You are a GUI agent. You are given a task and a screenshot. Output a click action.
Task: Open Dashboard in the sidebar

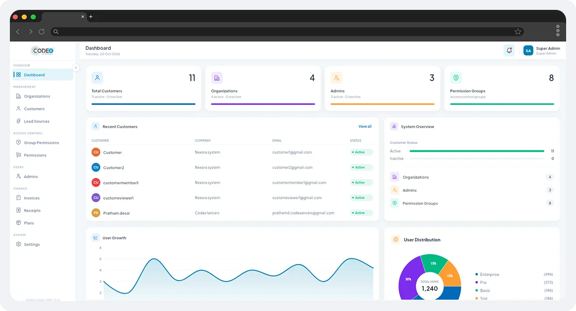pos(42,75)
